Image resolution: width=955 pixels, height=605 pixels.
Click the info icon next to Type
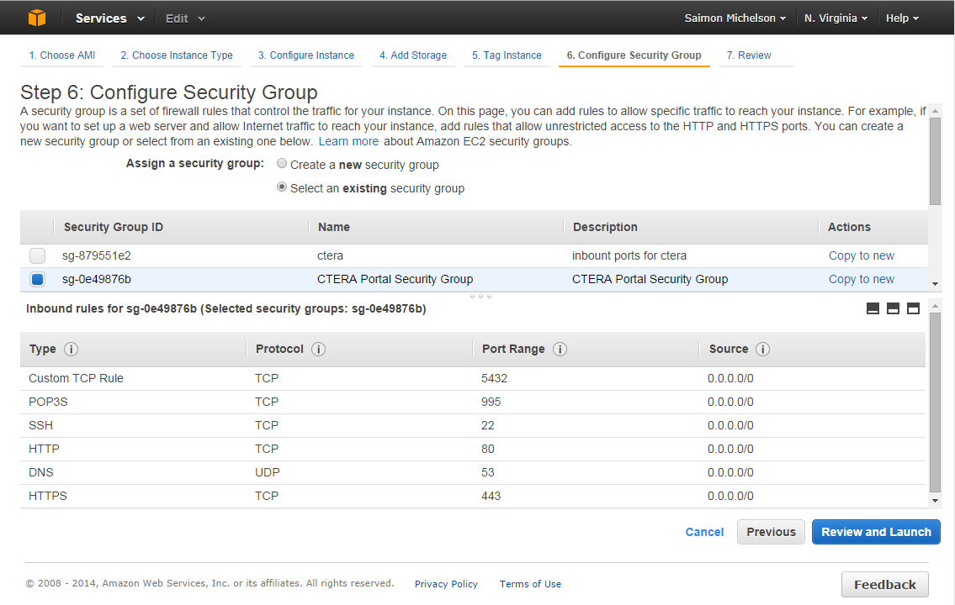(71, 349)
